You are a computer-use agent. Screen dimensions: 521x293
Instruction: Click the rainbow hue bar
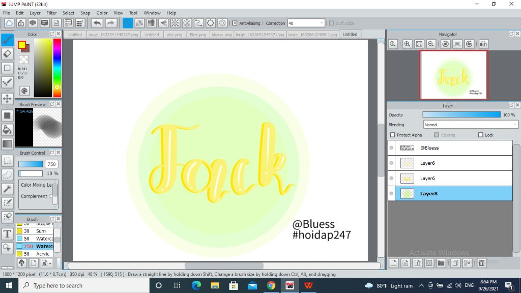click(57, 68)
